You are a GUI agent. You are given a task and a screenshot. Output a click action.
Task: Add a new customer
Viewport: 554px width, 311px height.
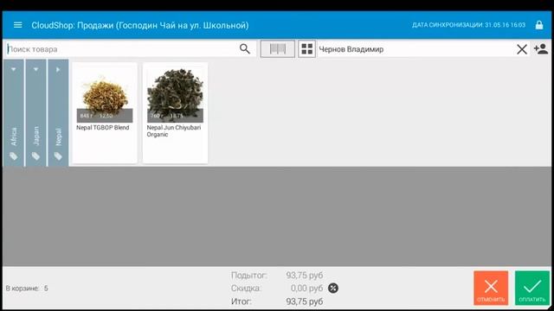[x=541, y=49]
